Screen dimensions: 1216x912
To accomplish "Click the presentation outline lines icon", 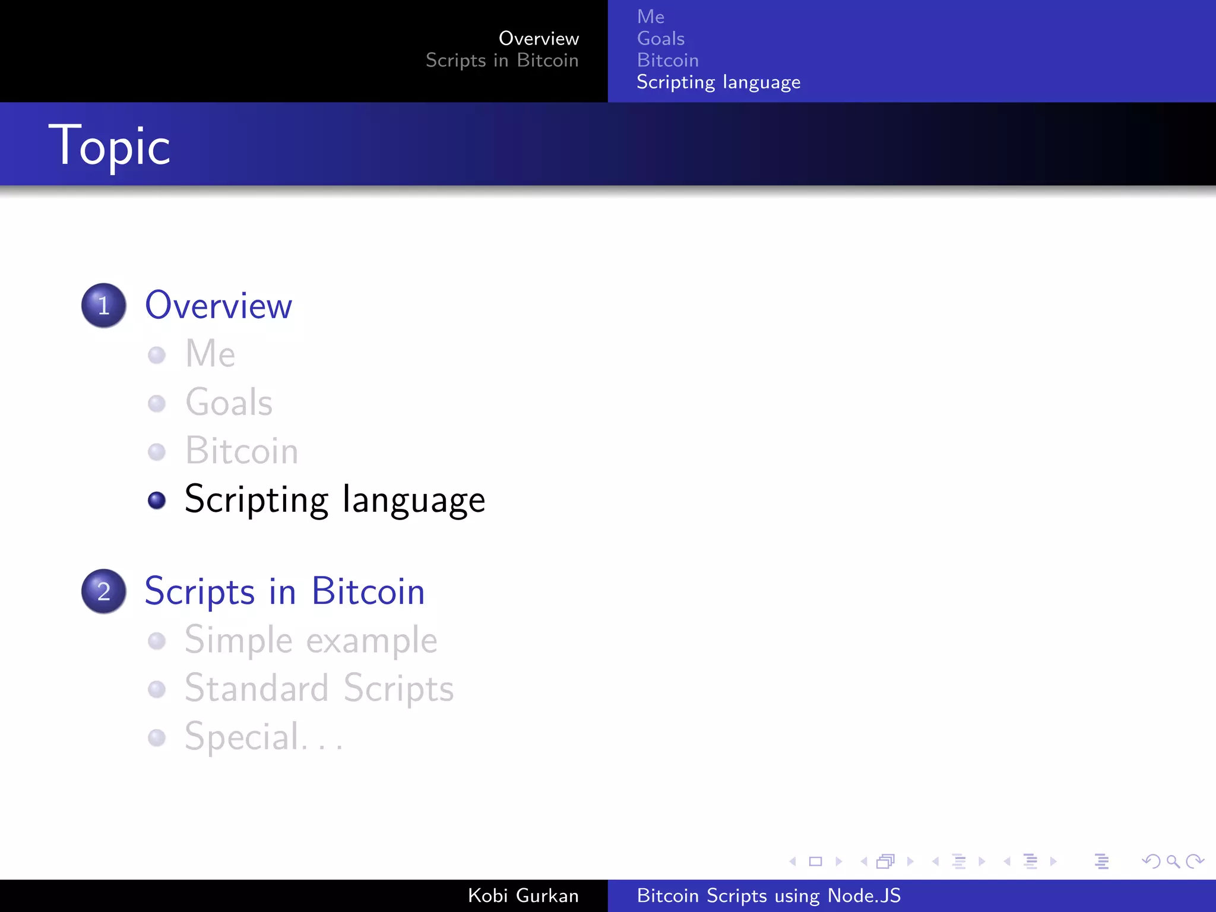I will pyautogui.click(x=1102, y=862).
